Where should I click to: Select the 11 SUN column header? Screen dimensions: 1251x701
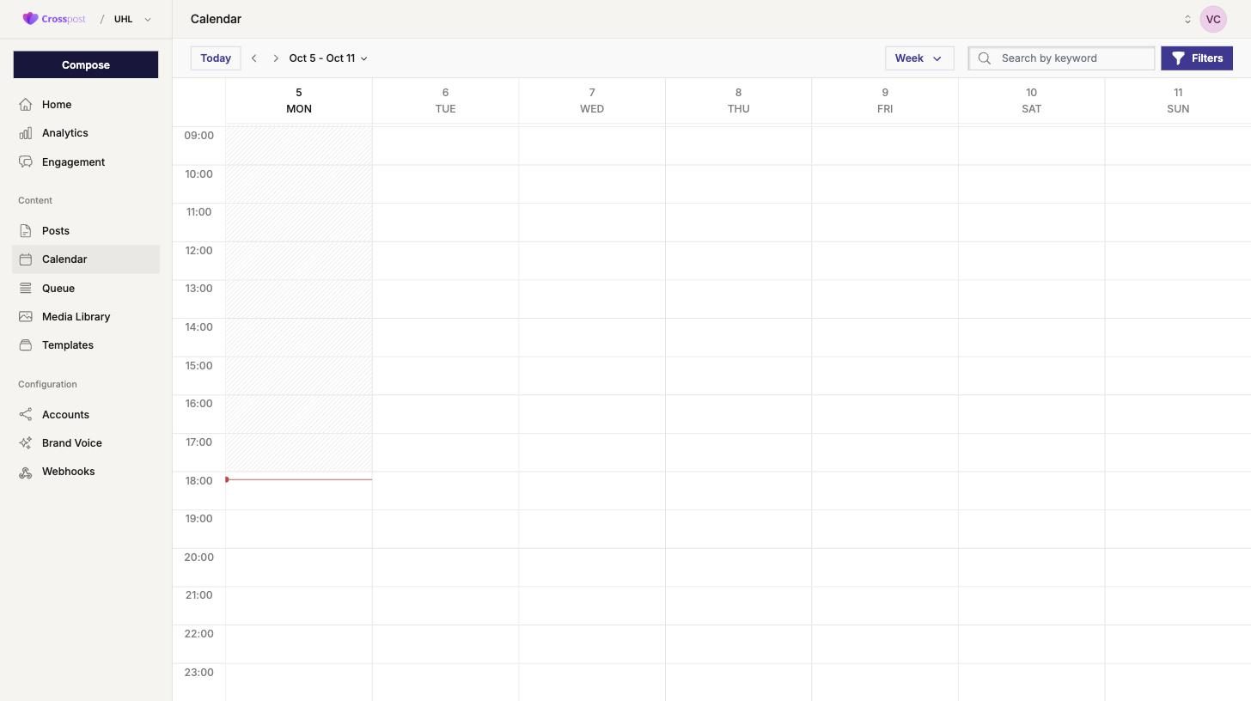1178,101
